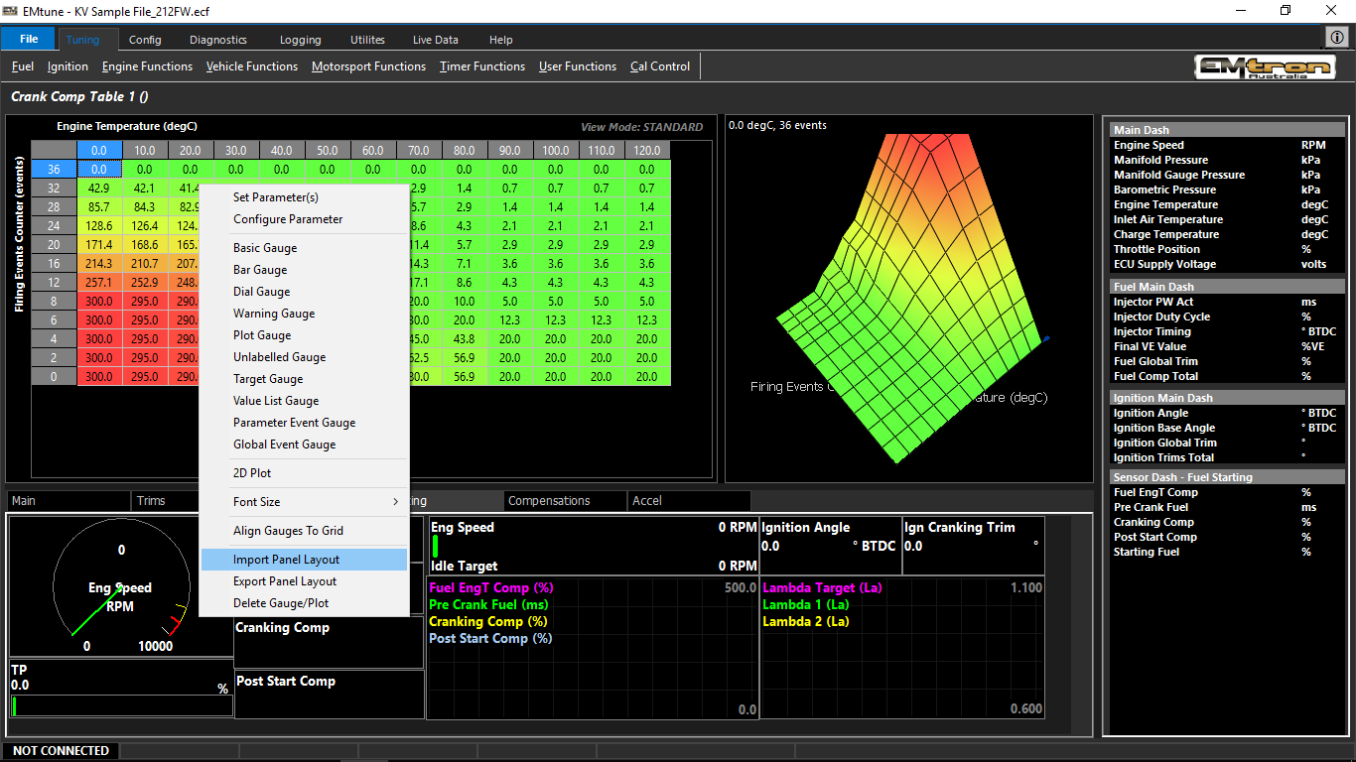
Task: Click the Ignition Angle gauge
Action: [830, 545]
